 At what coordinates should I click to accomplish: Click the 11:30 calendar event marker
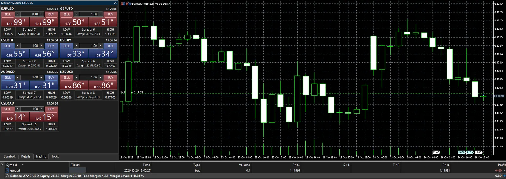[x=470, y=153]
